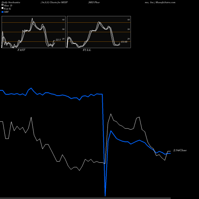Click the 20 axis label in FAST chart
The image size is (199, 199).
63,39
